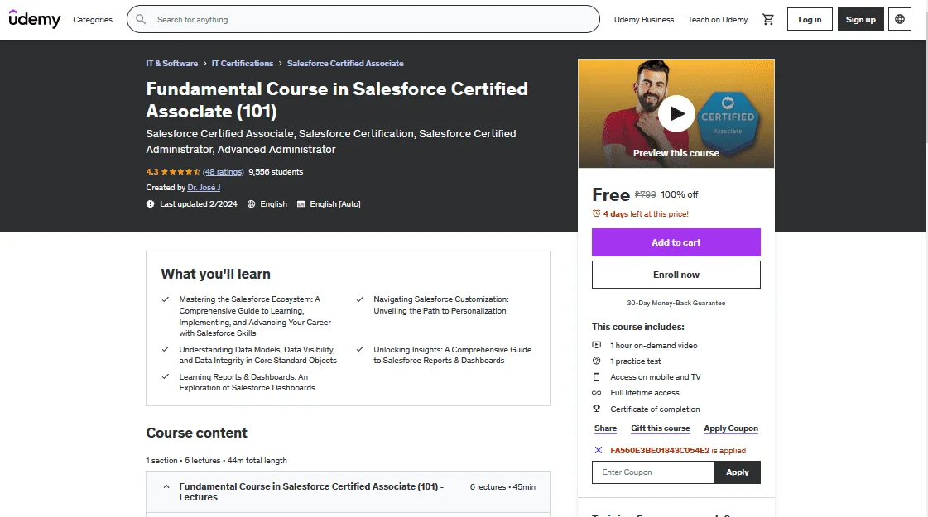This screenshot has width=928, height=517.
Task: Click Add to cart button
Action: pos(676,242)
